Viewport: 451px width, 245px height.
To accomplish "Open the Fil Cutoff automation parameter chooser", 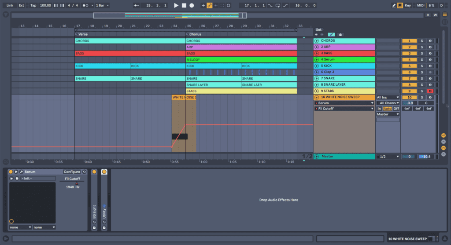I will pyautogui.click(x=344, y=109).
